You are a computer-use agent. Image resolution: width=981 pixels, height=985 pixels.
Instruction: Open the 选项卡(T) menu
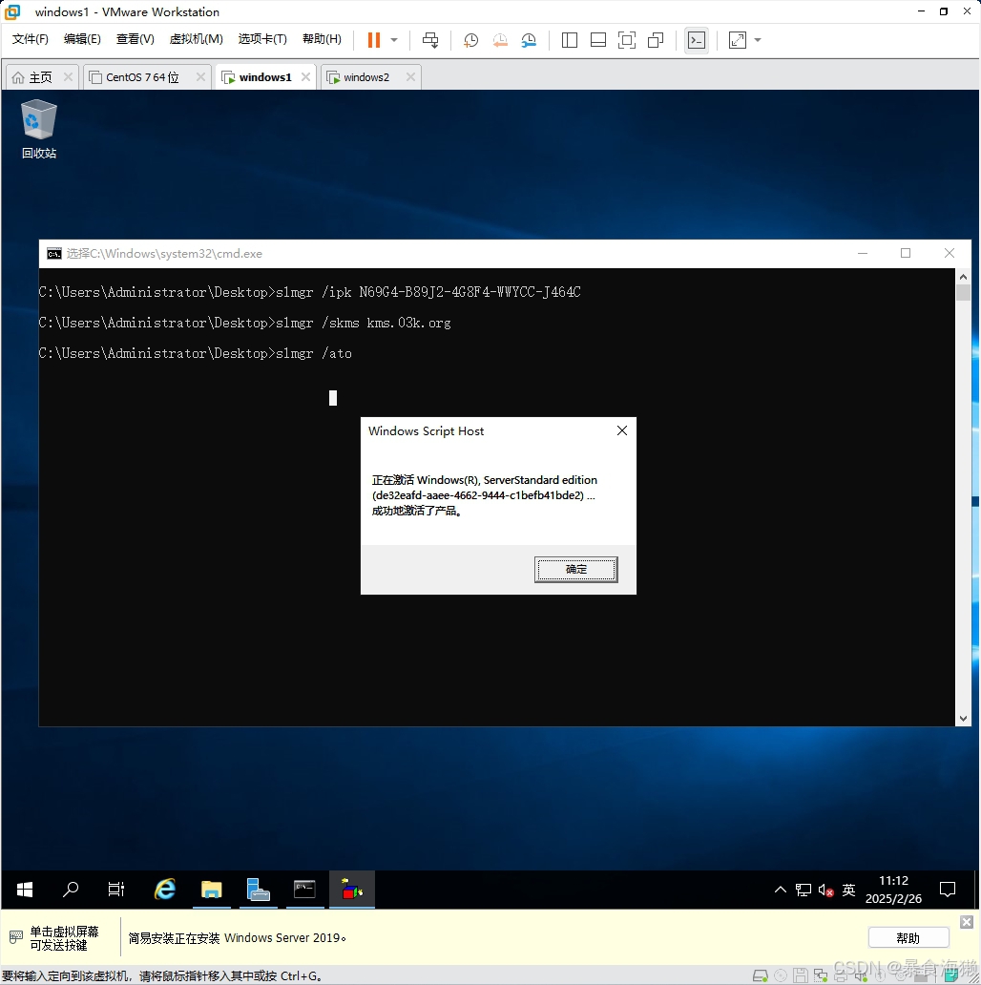click(262, 39)
